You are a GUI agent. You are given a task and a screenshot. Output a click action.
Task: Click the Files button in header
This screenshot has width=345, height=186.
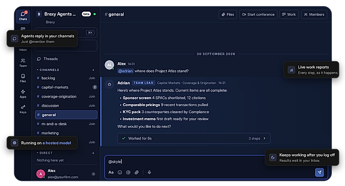click(228, 15)
